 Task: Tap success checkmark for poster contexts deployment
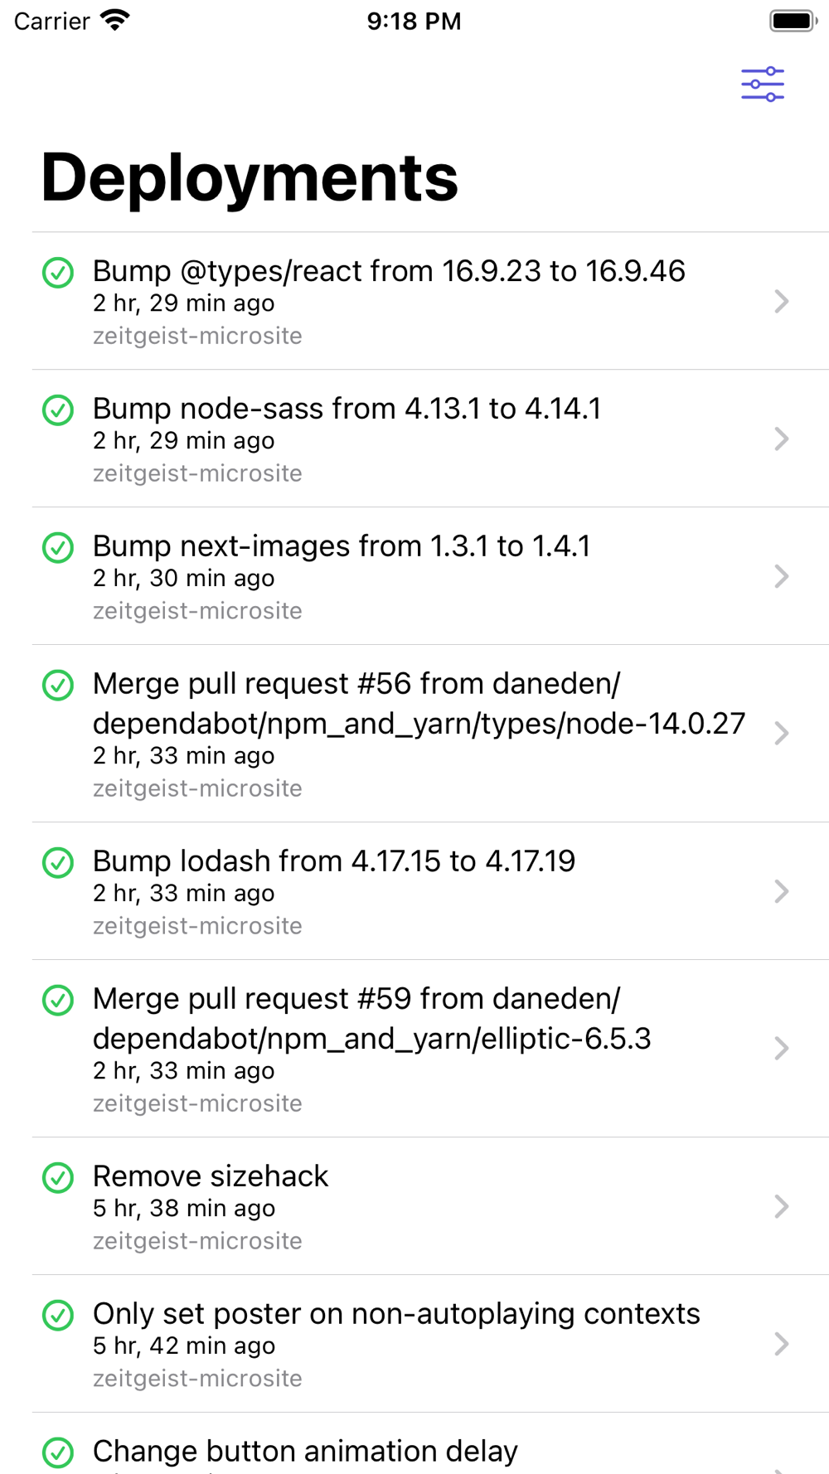point(58,1316)
